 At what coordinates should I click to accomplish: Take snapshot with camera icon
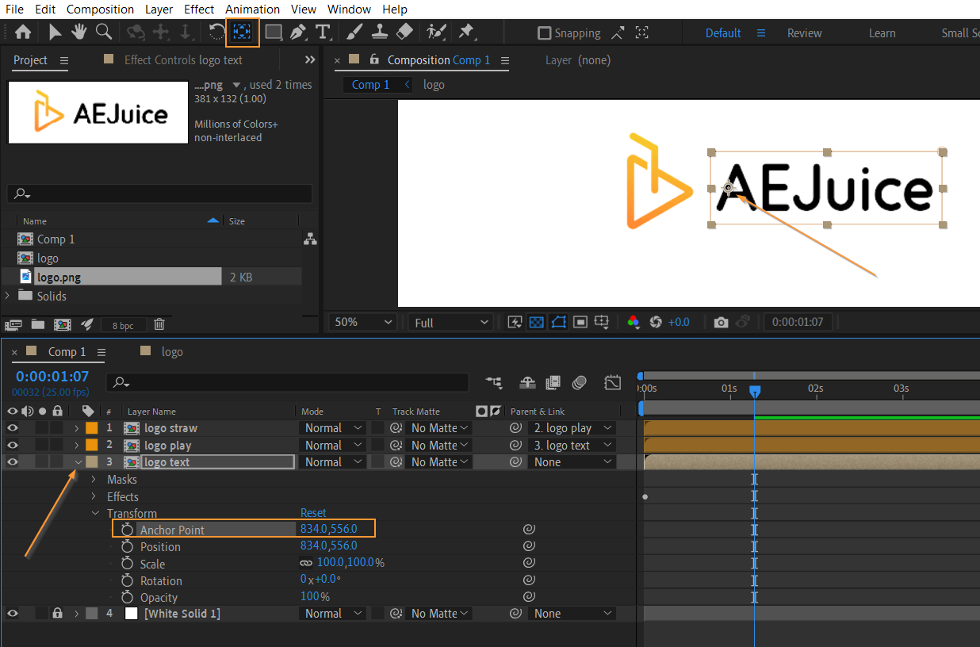point(720,322)
